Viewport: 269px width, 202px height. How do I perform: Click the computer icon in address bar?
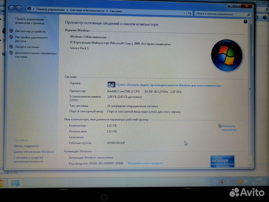29,9
